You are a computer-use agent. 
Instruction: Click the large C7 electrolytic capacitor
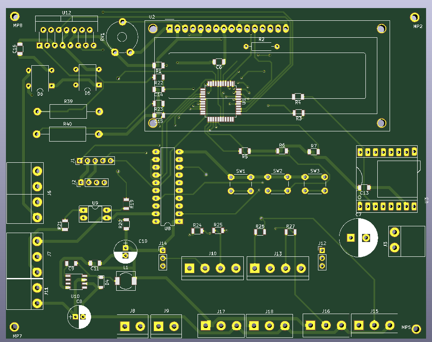pos(358,238)
